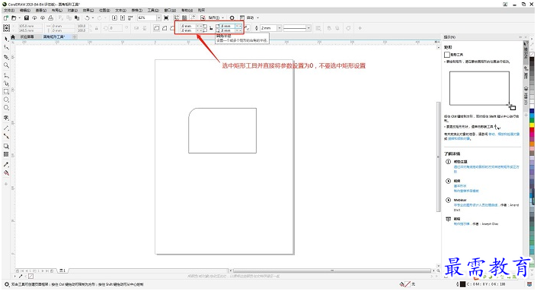Select the Ellipse tool

pyautogui.click(x=6, y=100)
